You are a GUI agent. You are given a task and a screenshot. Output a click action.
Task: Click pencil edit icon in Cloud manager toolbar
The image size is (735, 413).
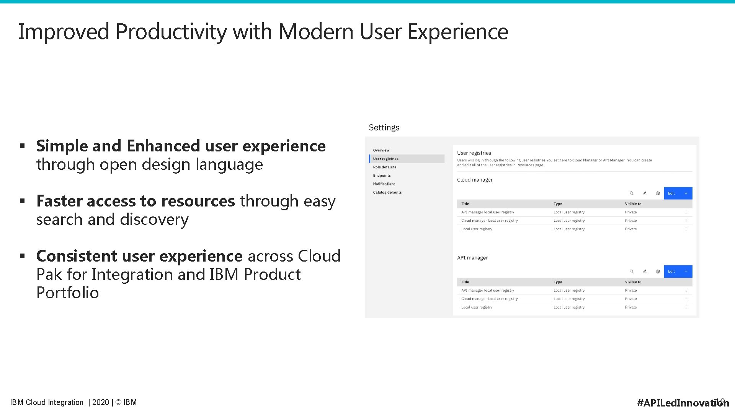click(645, 193)
